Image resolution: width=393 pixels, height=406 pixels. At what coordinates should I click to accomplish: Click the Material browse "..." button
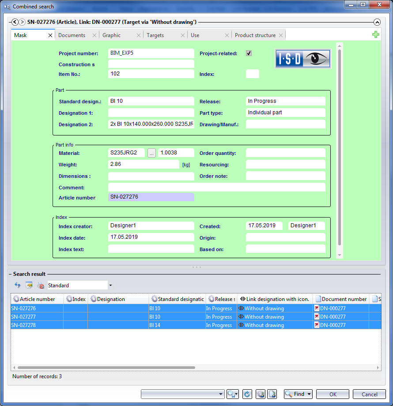click(151, 153)
